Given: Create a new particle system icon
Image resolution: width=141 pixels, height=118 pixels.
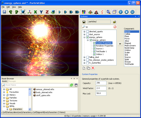Looking at the screenshot, I should pos(84,68).
